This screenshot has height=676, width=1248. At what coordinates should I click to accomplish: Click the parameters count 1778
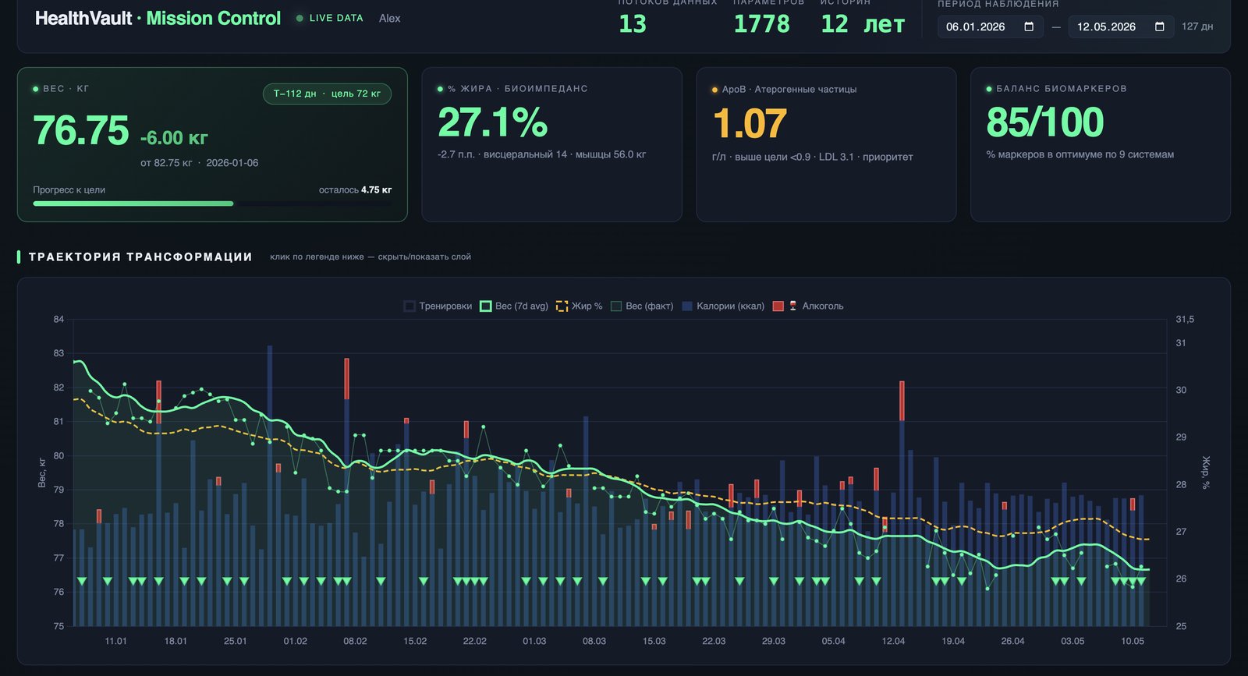(762, 24)
